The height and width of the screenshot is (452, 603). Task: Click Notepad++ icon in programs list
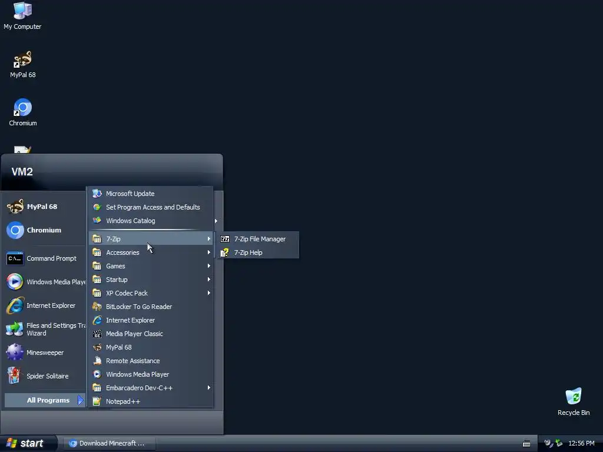[97, 401]
